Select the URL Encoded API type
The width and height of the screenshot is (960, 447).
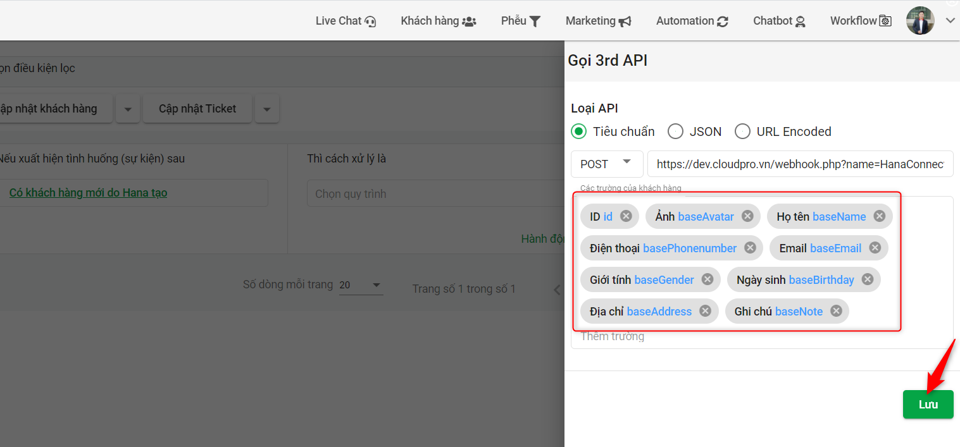(742, 132)
